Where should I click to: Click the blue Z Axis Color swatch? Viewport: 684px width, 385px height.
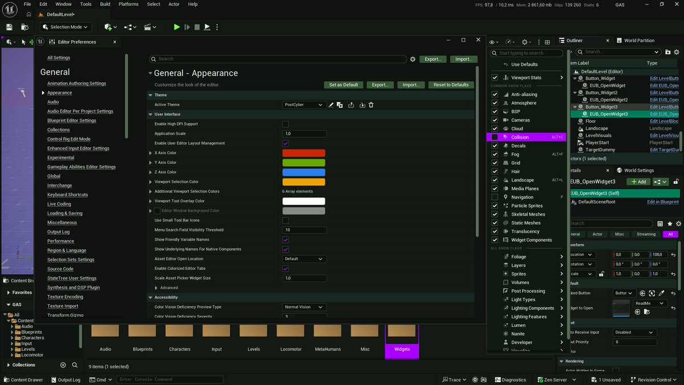tap(304, 172)
